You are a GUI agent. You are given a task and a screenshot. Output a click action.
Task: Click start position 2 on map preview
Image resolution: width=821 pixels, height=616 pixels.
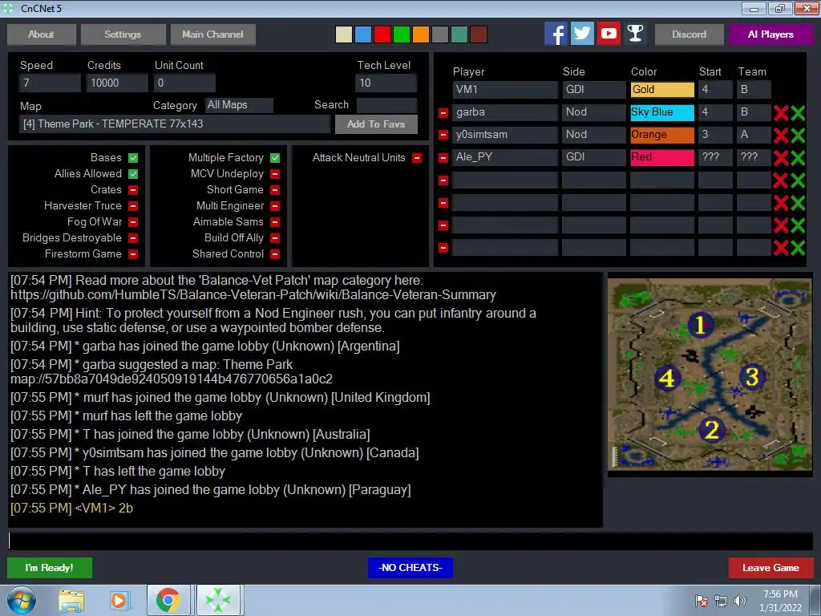click(x=712, y=431)
